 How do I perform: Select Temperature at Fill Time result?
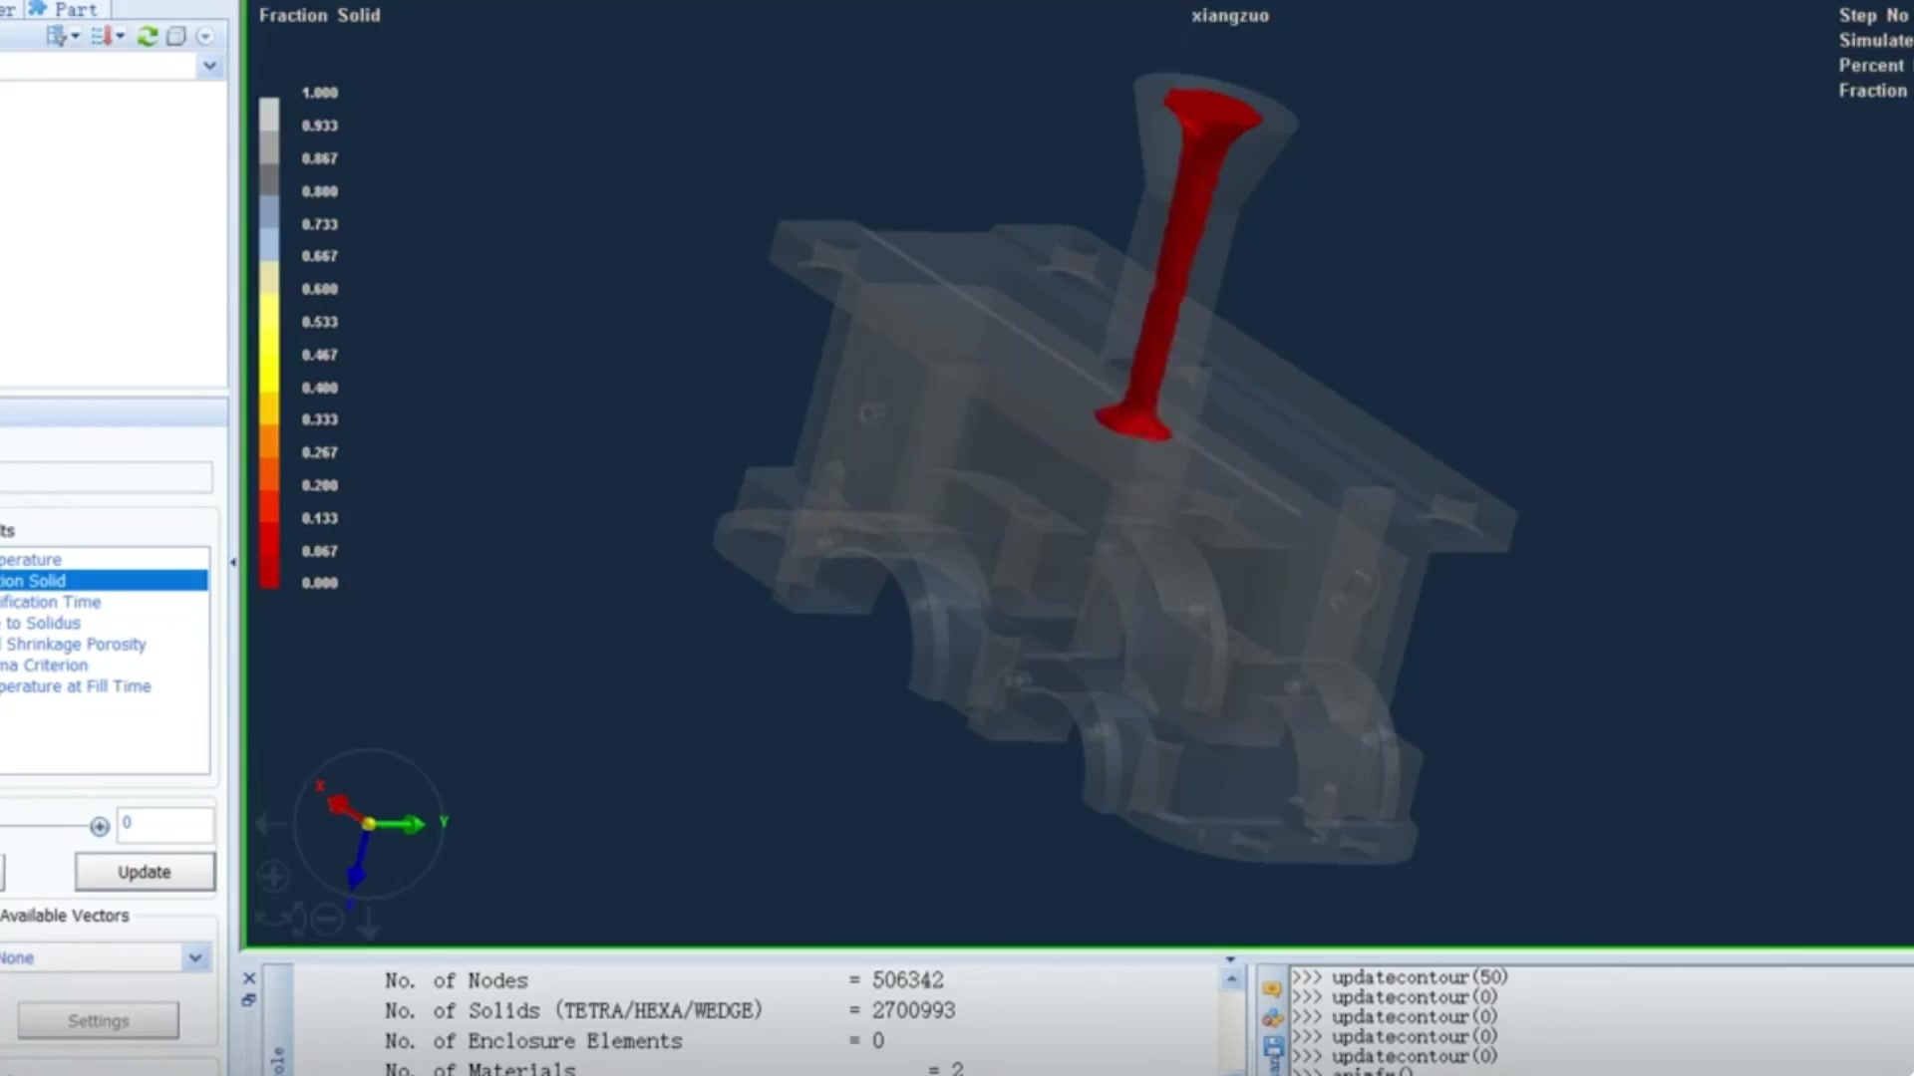point(104,686)
